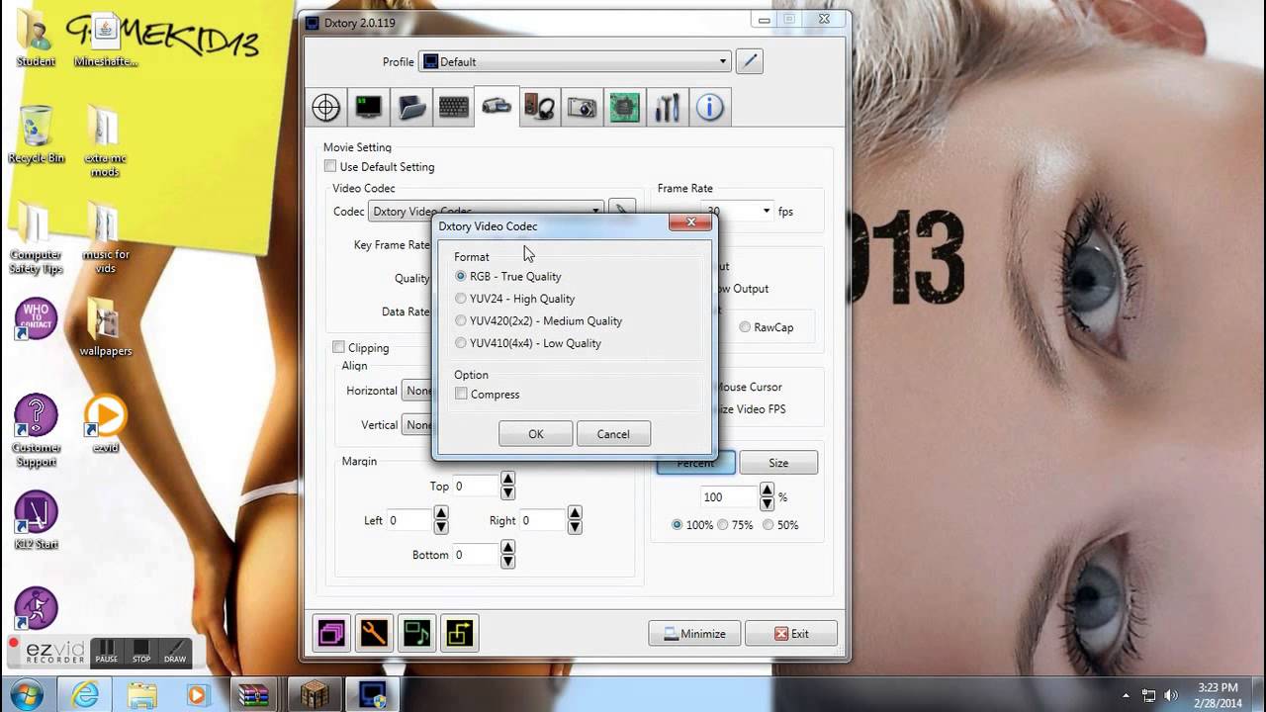Open the Windows Start menu orb
The height and width of the screenshot is (712, 1266).
(28, 695)
